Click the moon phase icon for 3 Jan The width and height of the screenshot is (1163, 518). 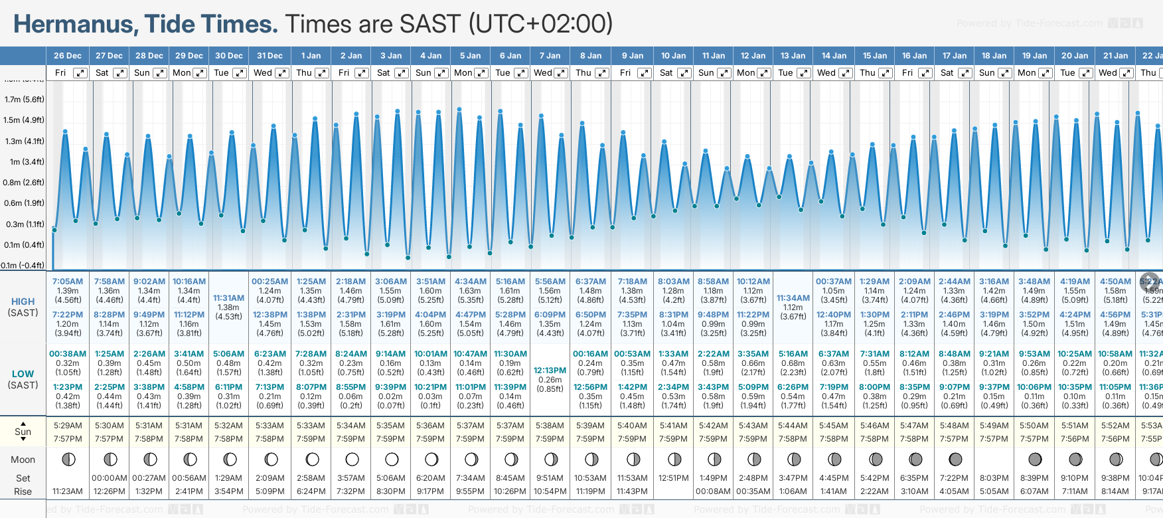click(x=392, y=459)
